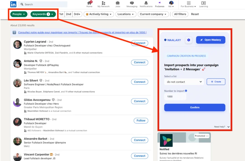
Task: Open Gildas Avocegamou's profile name
Action: [37, 100]
